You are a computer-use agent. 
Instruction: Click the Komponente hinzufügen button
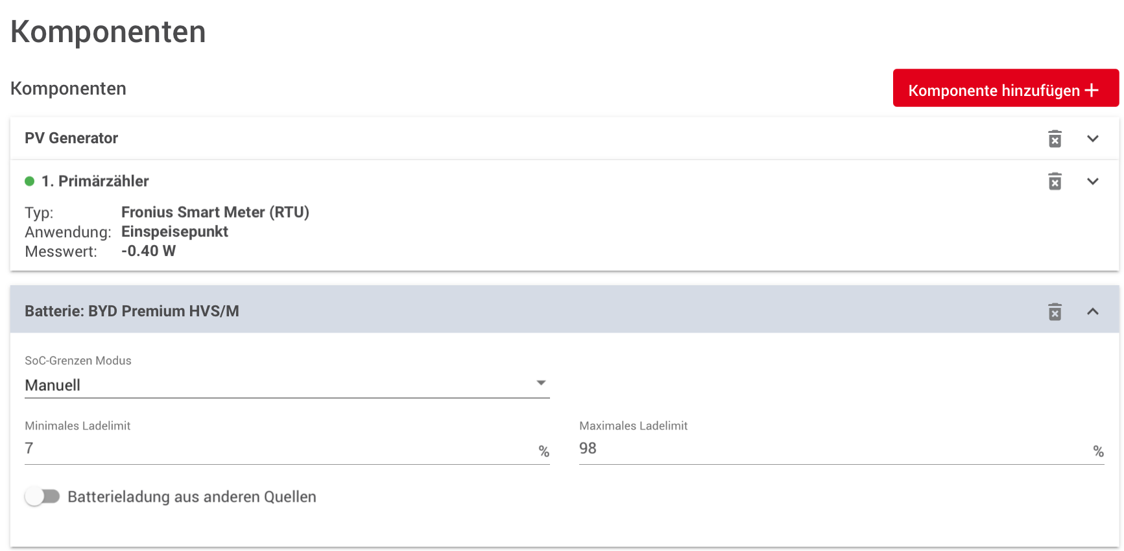pyautogui.click(x=1006, y=88)
